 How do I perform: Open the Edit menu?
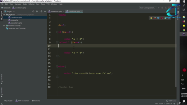point(6,4)
